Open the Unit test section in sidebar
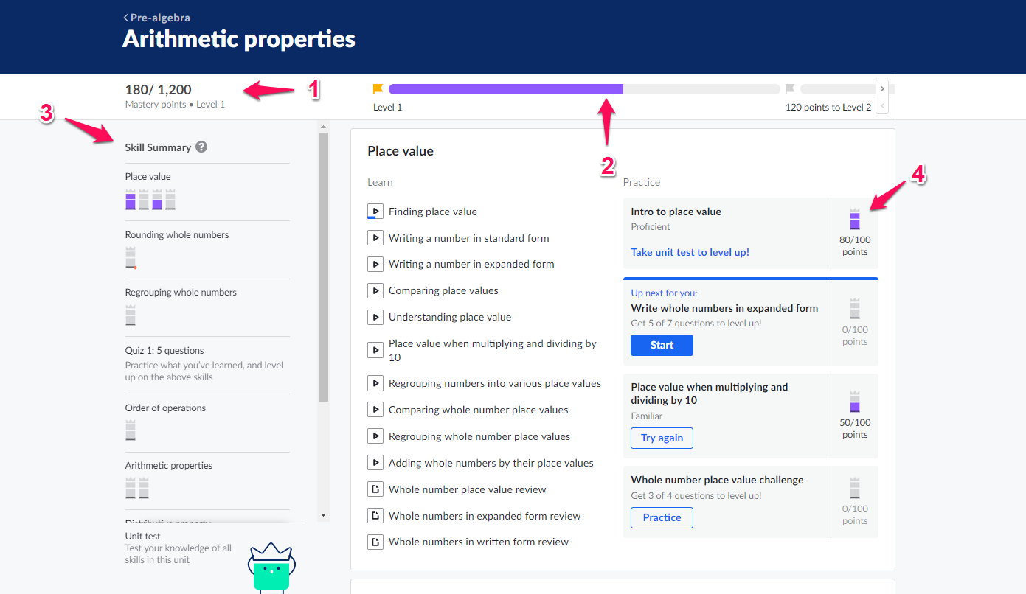Screen dimensions: 1026x594 pos(143,537)
